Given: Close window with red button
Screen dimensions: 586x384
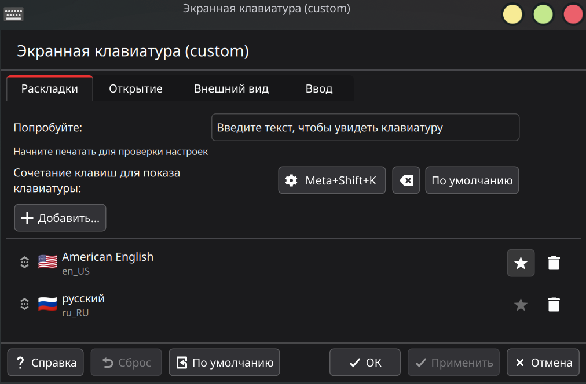Looking at the screenshot, I should coord(573,14).
